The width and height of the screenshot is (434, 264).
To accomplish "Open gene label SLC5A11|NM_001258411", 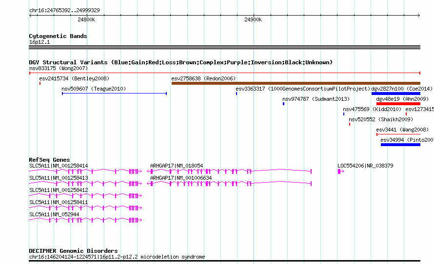I will 59,202.
